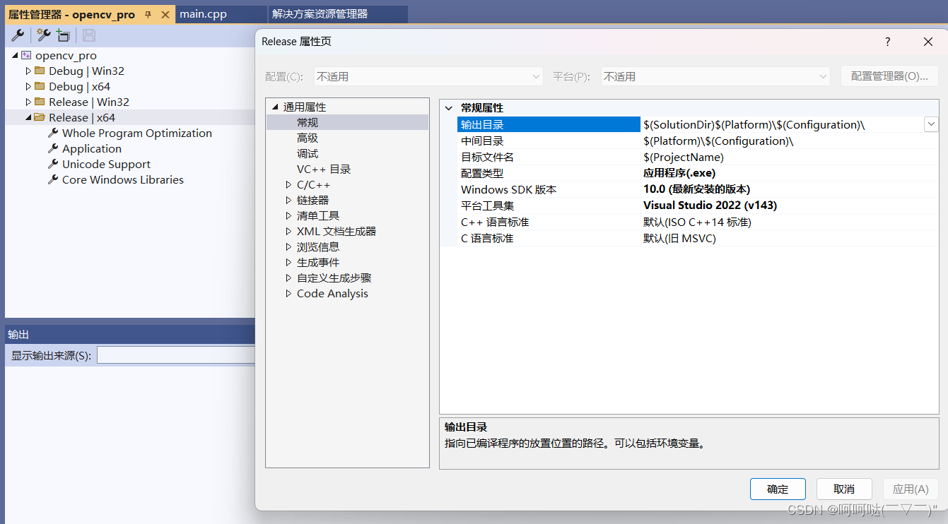Click the 应用 button
Image resolution: width=948 pixels, height=524 pixels.
(911, 489)
